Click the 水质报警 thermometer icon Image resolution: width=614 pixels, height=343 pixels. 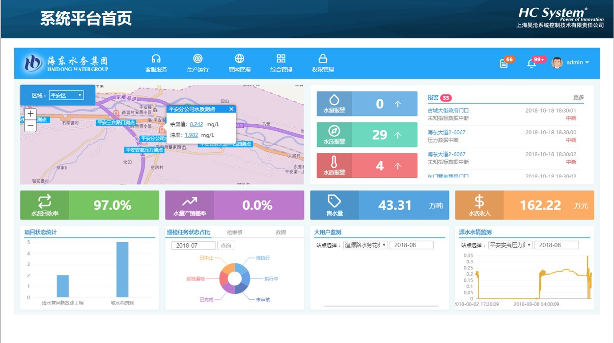click(x=334, y=162)
